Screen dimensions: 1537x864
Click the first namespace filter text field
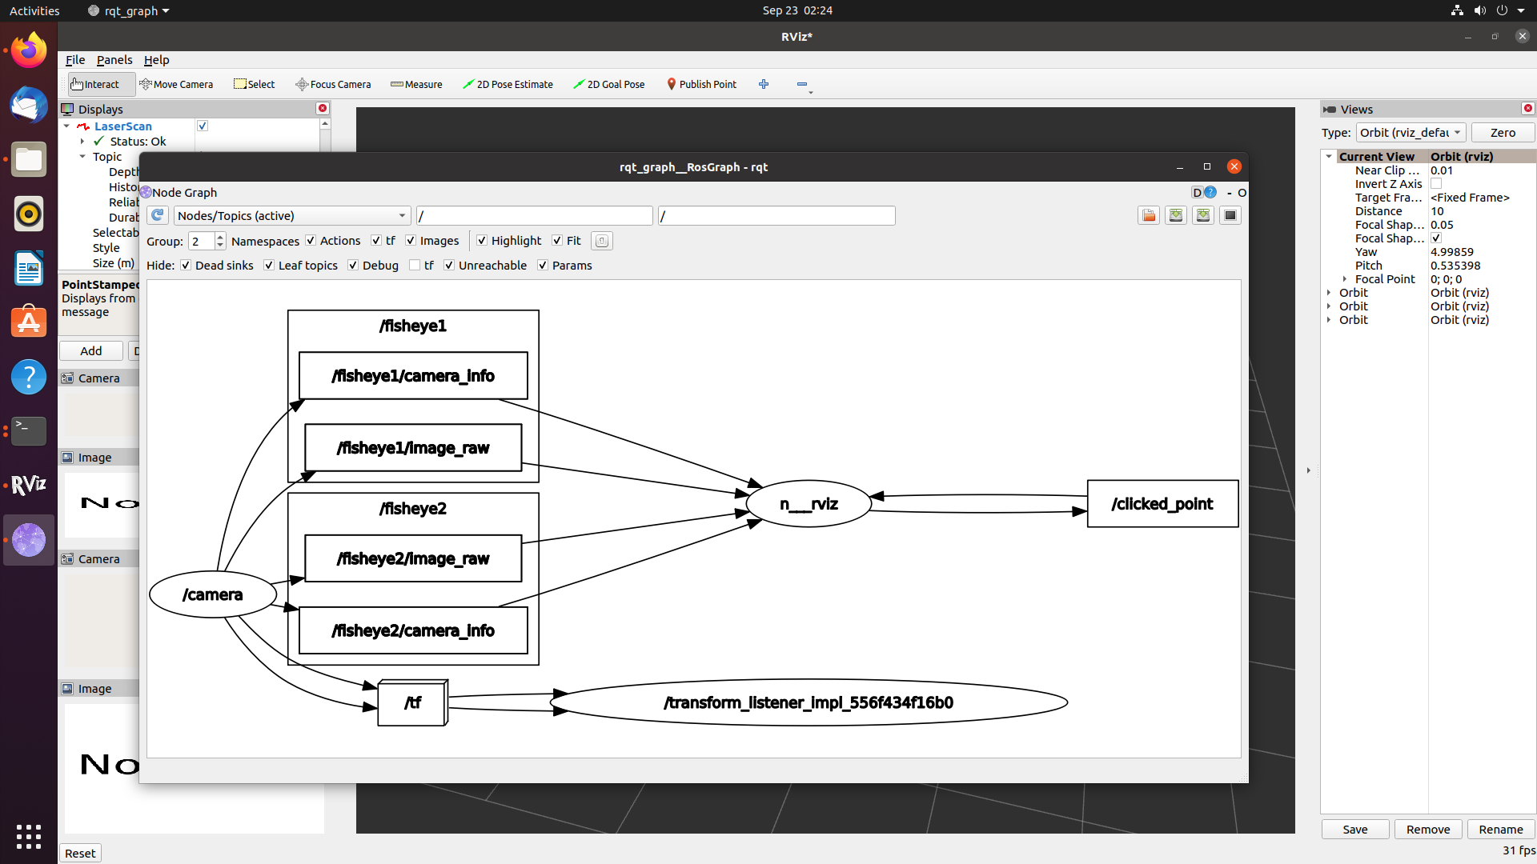tap(534, 216)
